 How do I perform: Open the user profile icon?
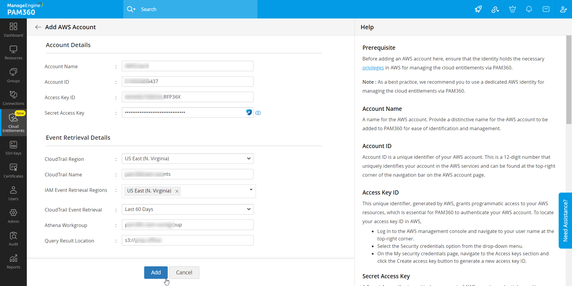click(563, 9)
